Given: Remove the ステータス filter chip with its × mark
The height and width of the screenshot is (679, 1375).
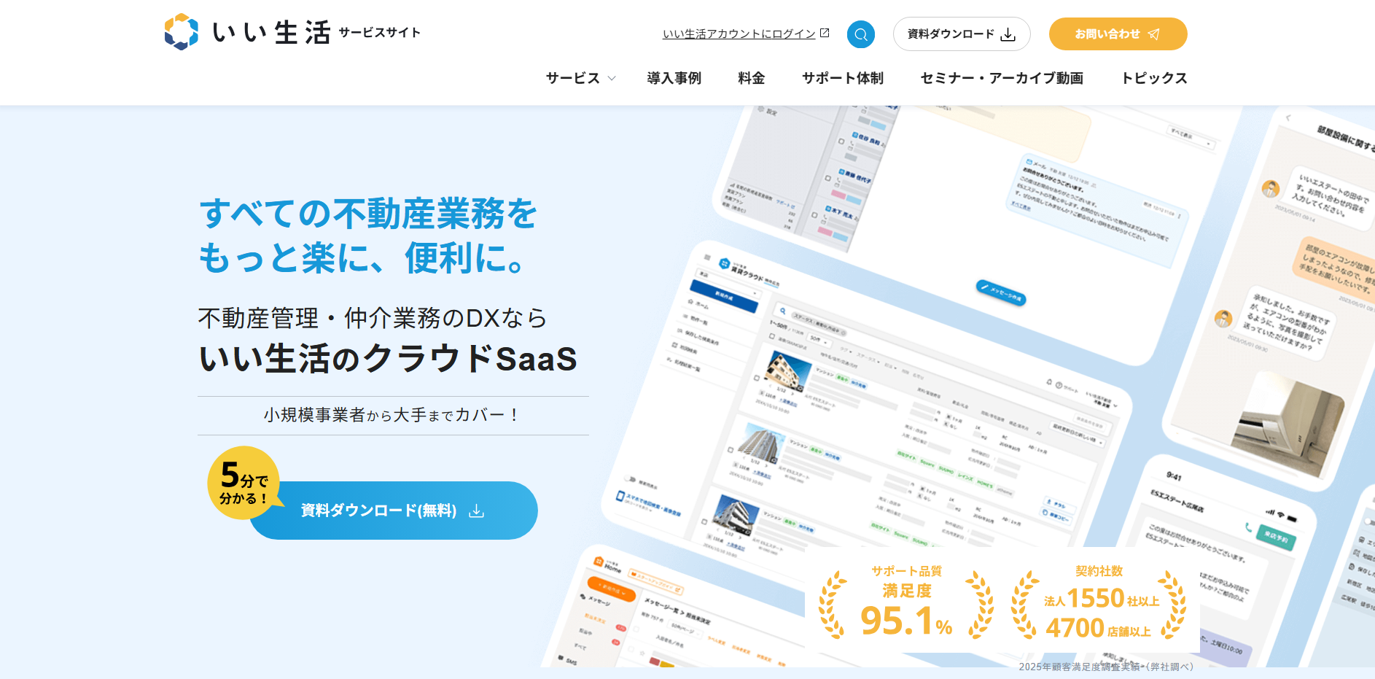Looking at the screenshot, I should [x=842, y=332].
